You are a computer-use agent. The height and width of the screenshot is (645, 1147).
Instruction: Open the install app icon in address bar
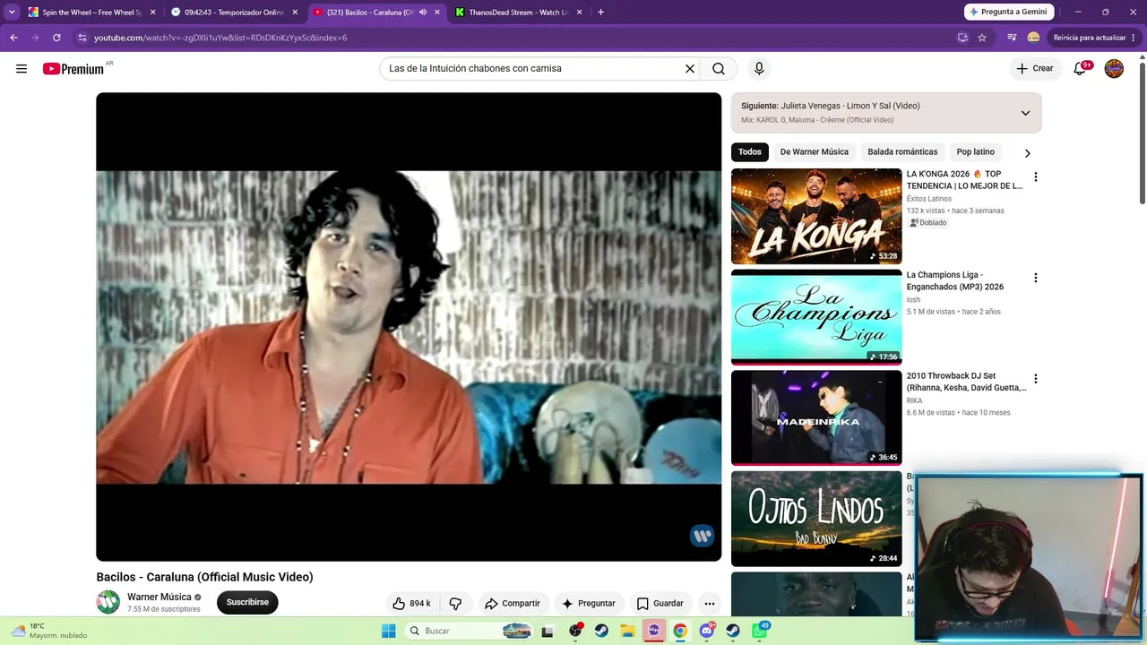click(962, 38)
